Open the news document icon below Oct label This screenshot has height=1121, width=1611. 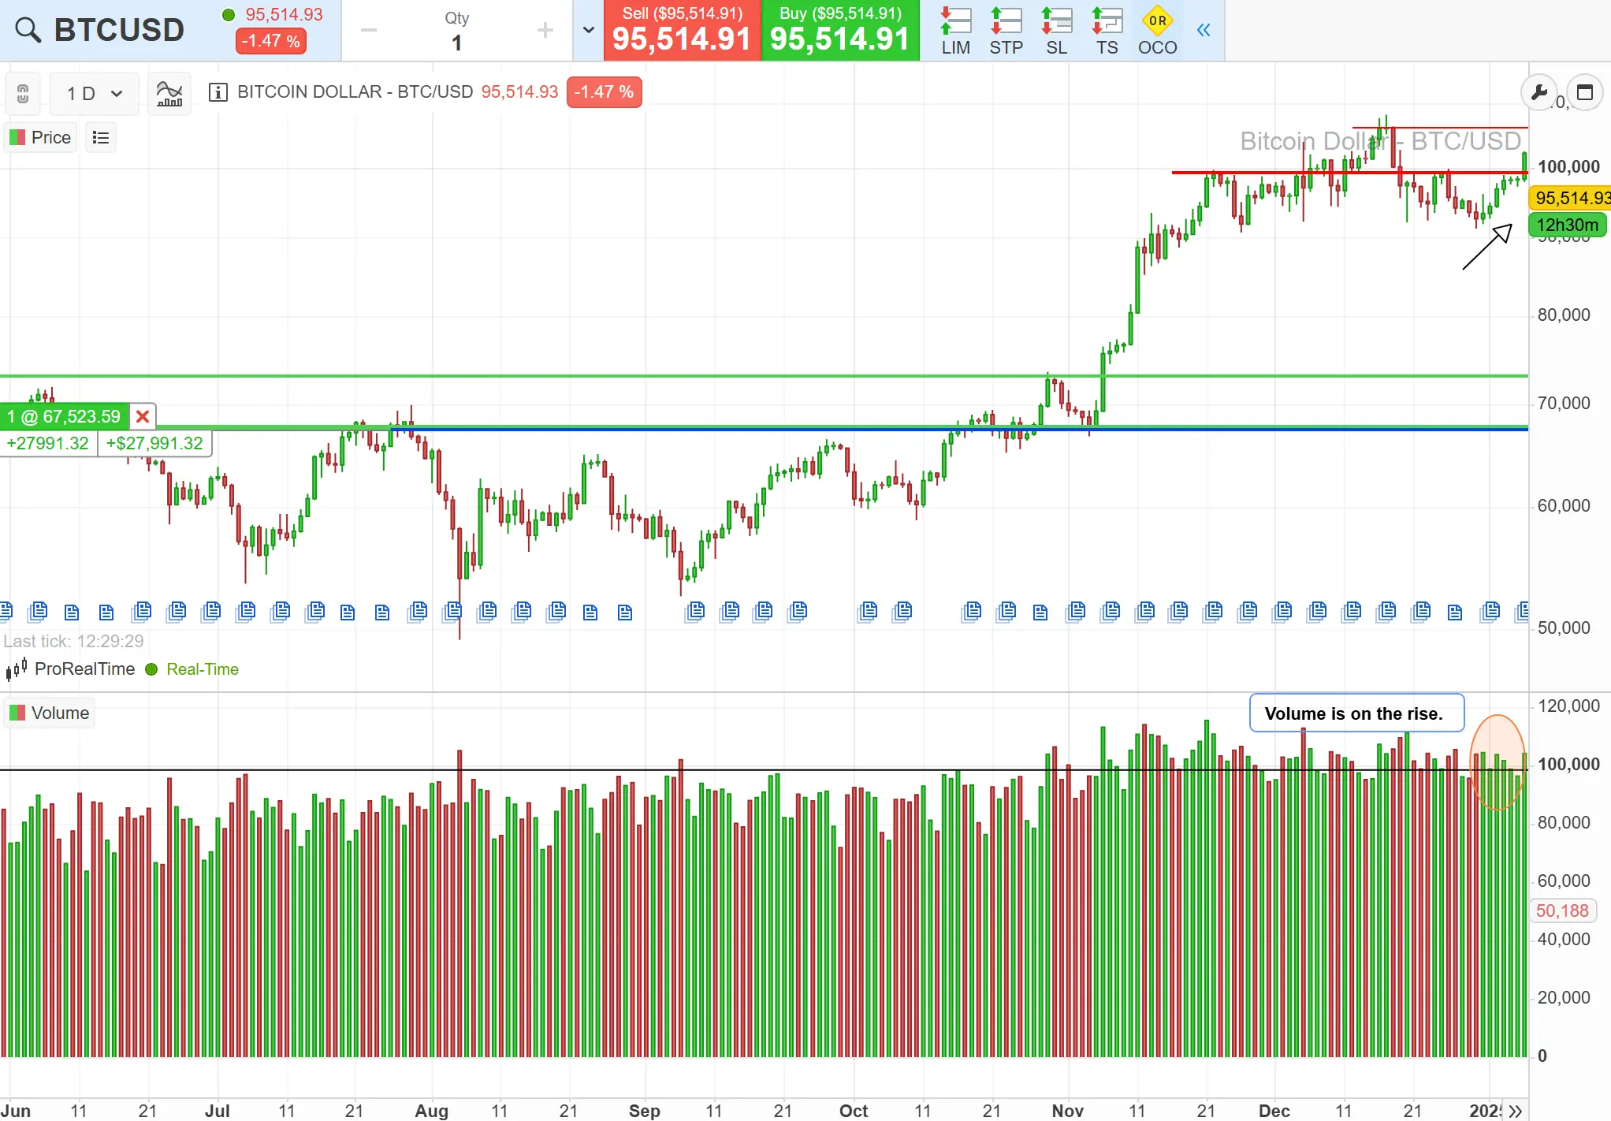point(868,612)
